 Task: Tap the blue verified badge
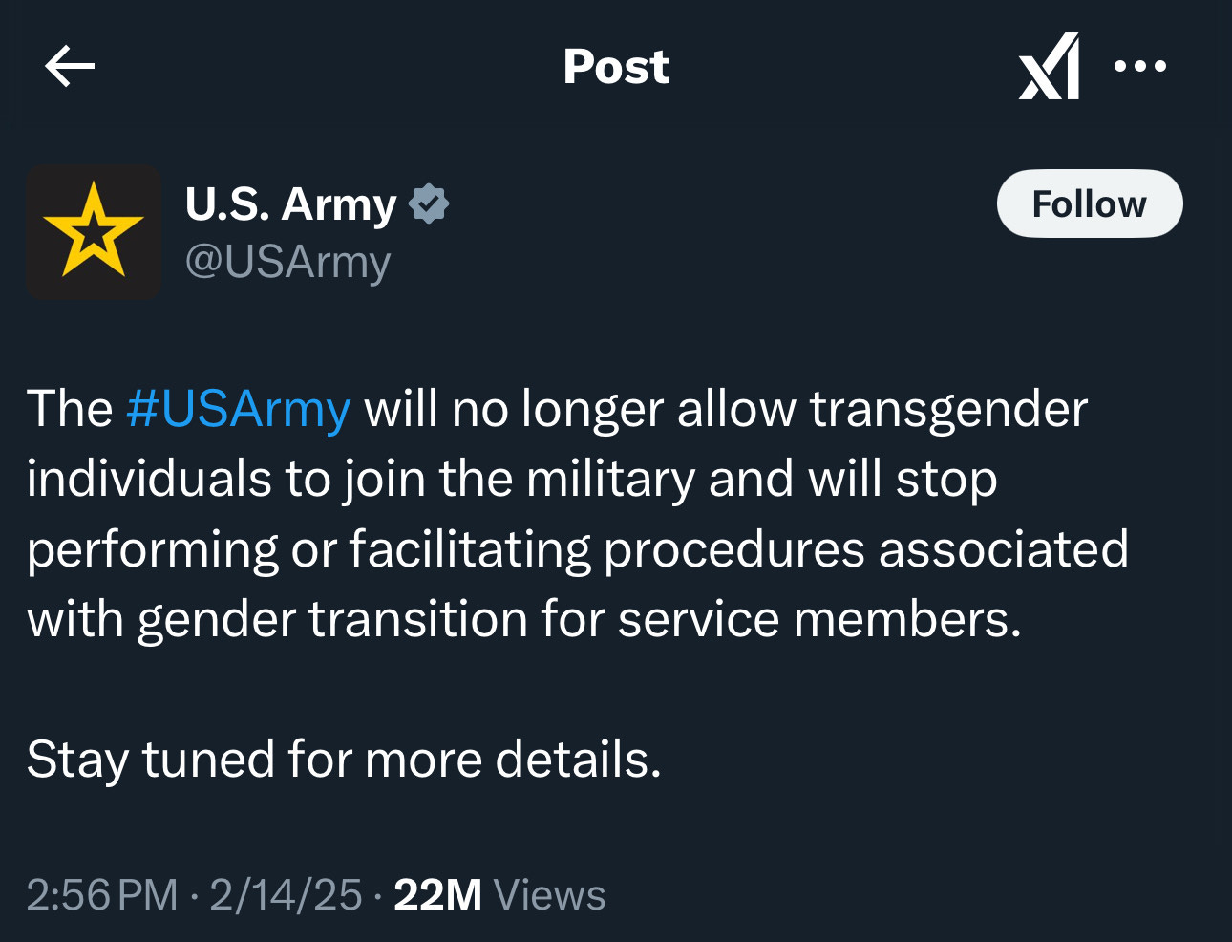[429, 203]
